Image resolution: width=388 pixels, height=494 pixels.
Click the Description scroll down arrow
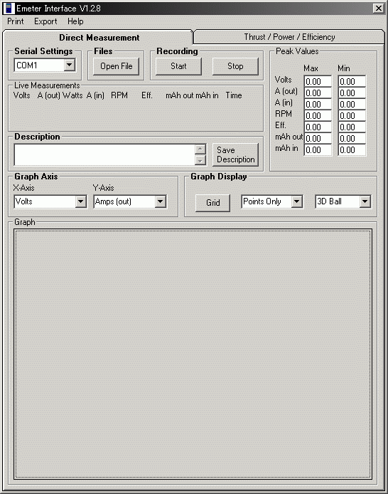pyautogui.click(x=200, y=160)
